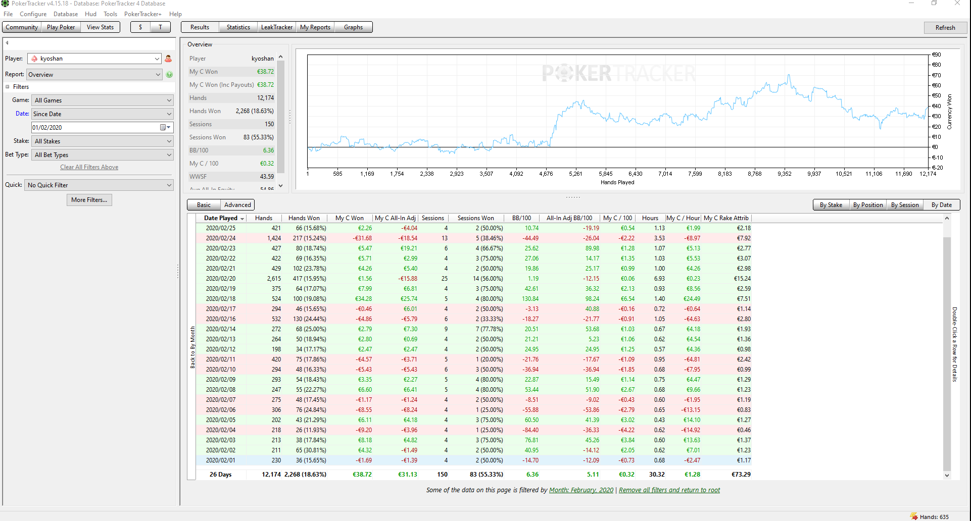Toggle tournaments with the T button
This screenshot has height=521, width=971.
point(161,27)
